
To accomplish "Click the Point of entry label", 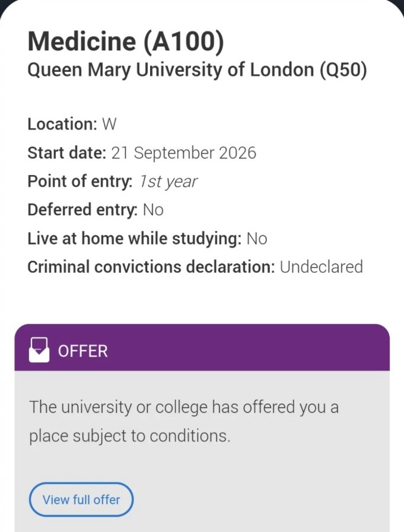I will tap(80, 181).
